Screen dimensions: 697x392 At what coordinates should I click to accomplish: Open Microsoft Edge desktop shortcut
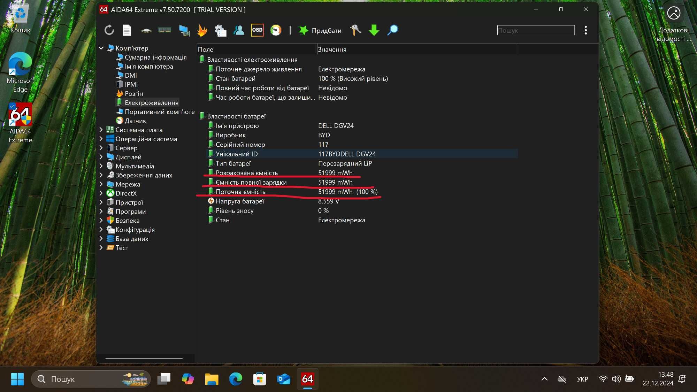[20, 72]
